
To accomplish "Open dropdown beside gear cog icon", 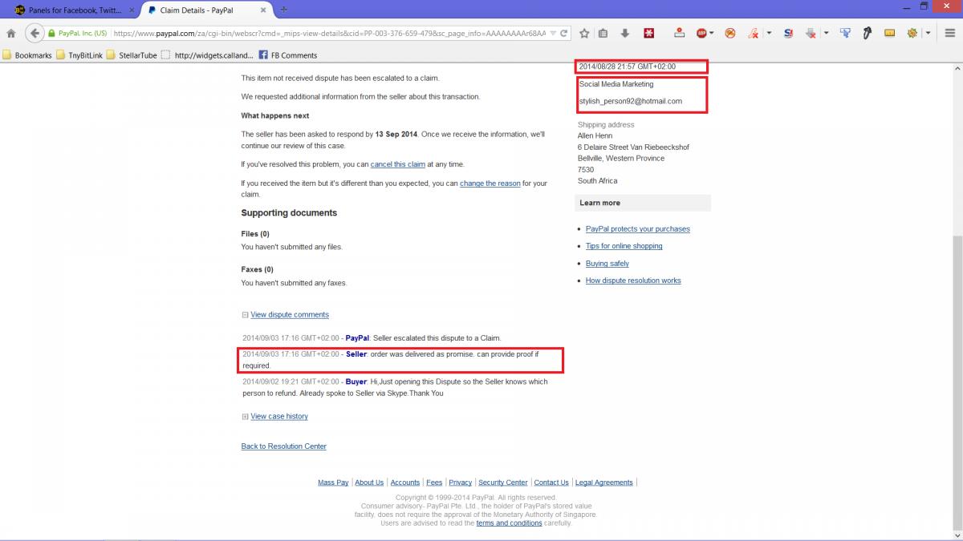I will tap(928, 34).
